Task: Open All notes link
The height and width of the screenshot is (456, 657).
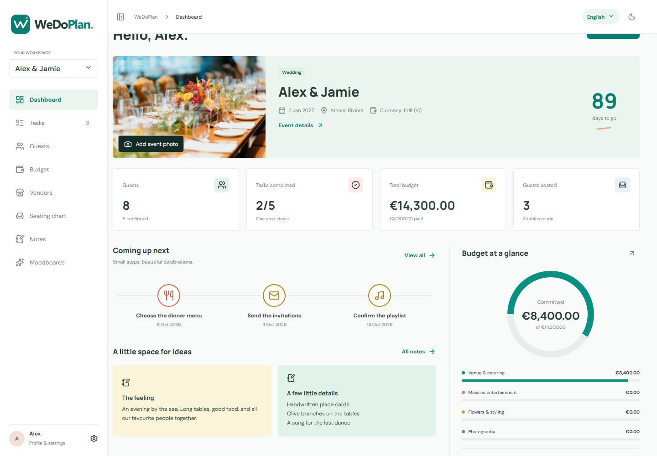Action: click(418, 352)
